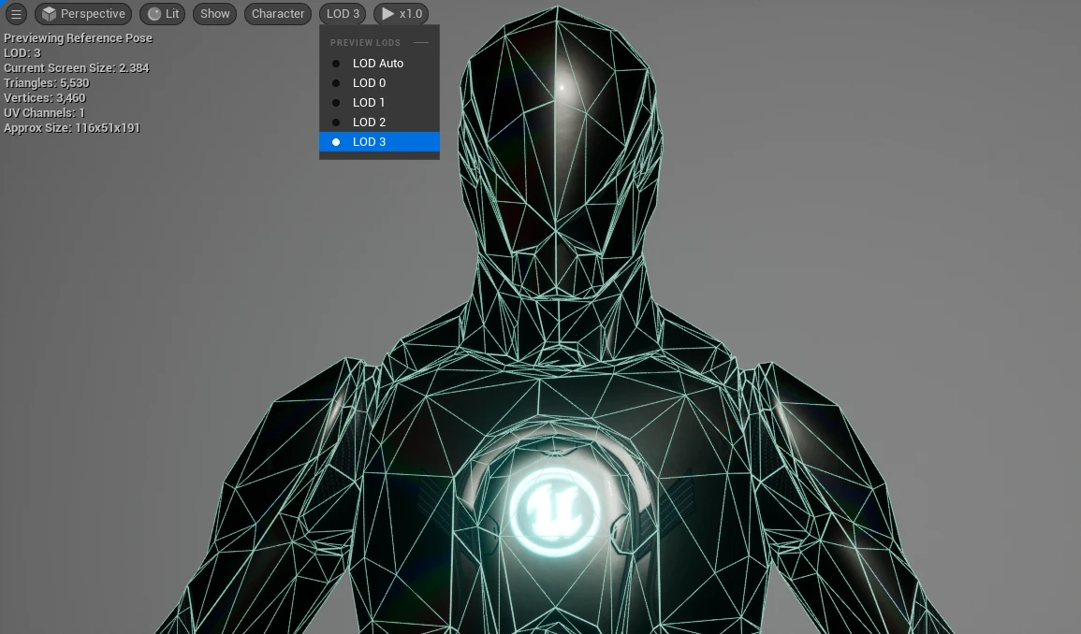Screen dimensions: 1081x634
Task: Open the x1.0 playback speed menu
Action: (x=402, y=14)
